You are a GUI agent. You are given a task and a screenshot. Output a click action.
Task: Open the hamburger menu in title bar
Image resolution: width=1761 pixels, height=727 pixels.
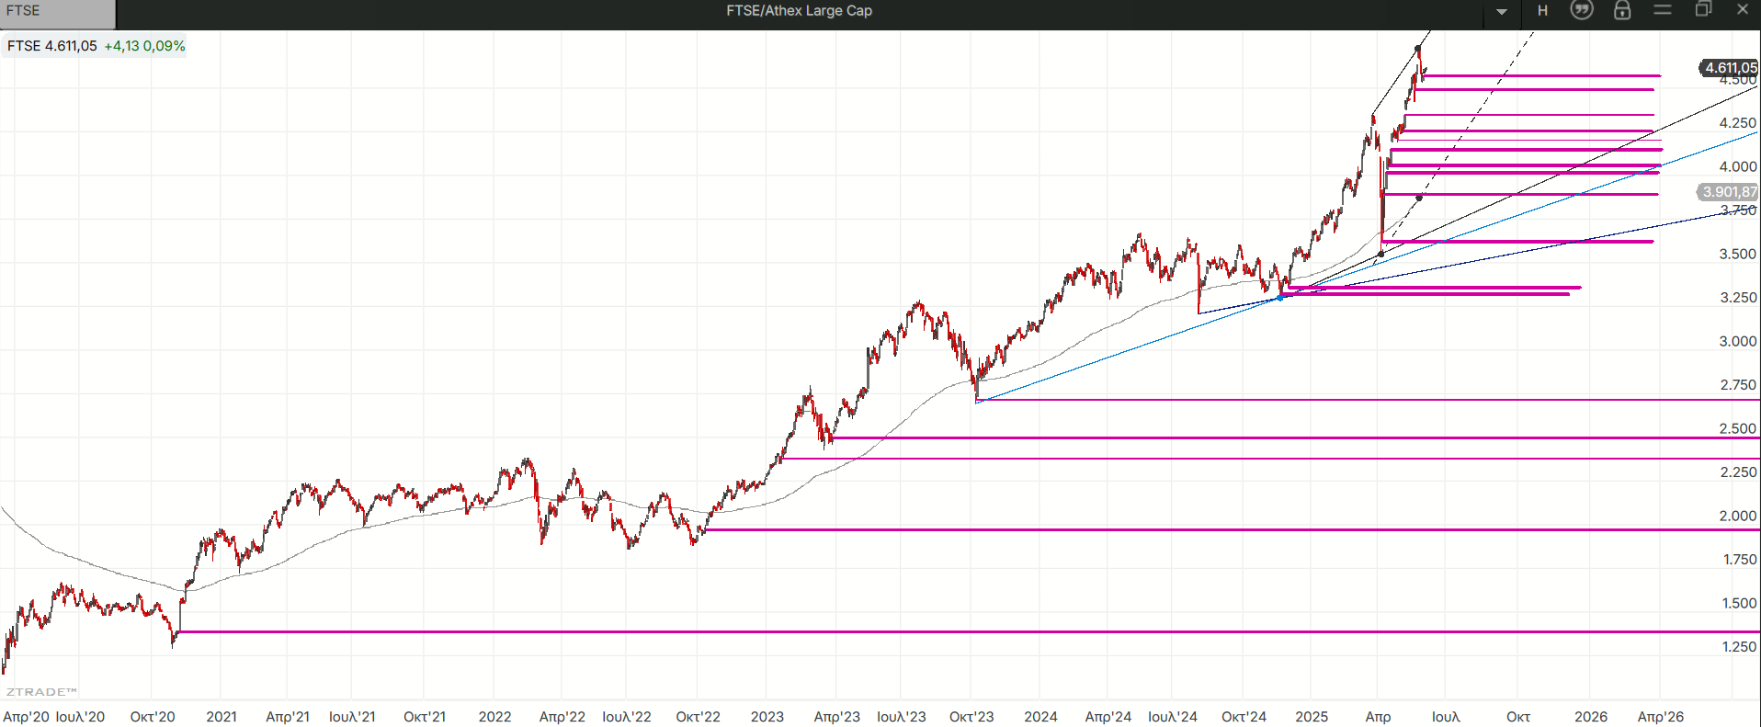coord(1663,10)
